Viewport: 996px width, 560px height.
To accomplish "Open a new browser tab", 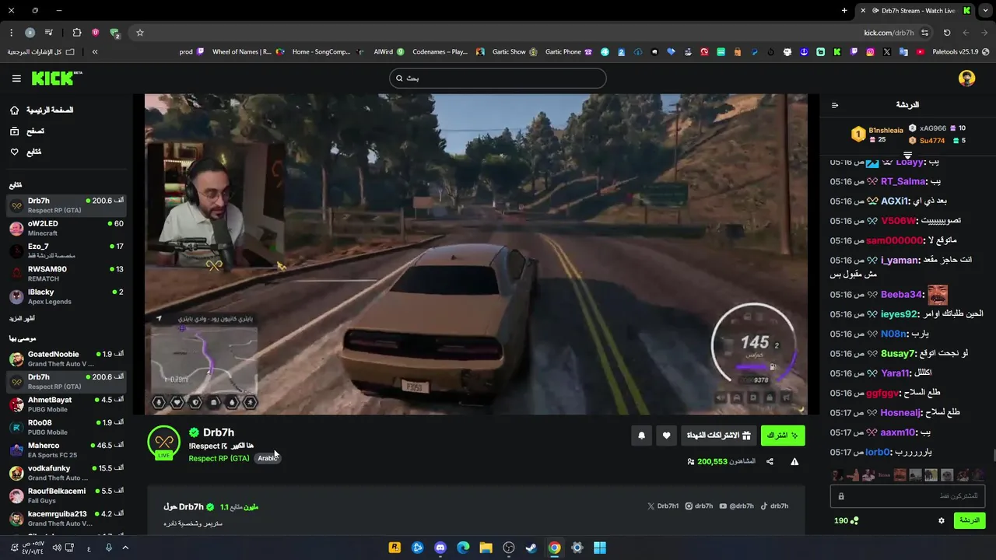I will (844, 11).
